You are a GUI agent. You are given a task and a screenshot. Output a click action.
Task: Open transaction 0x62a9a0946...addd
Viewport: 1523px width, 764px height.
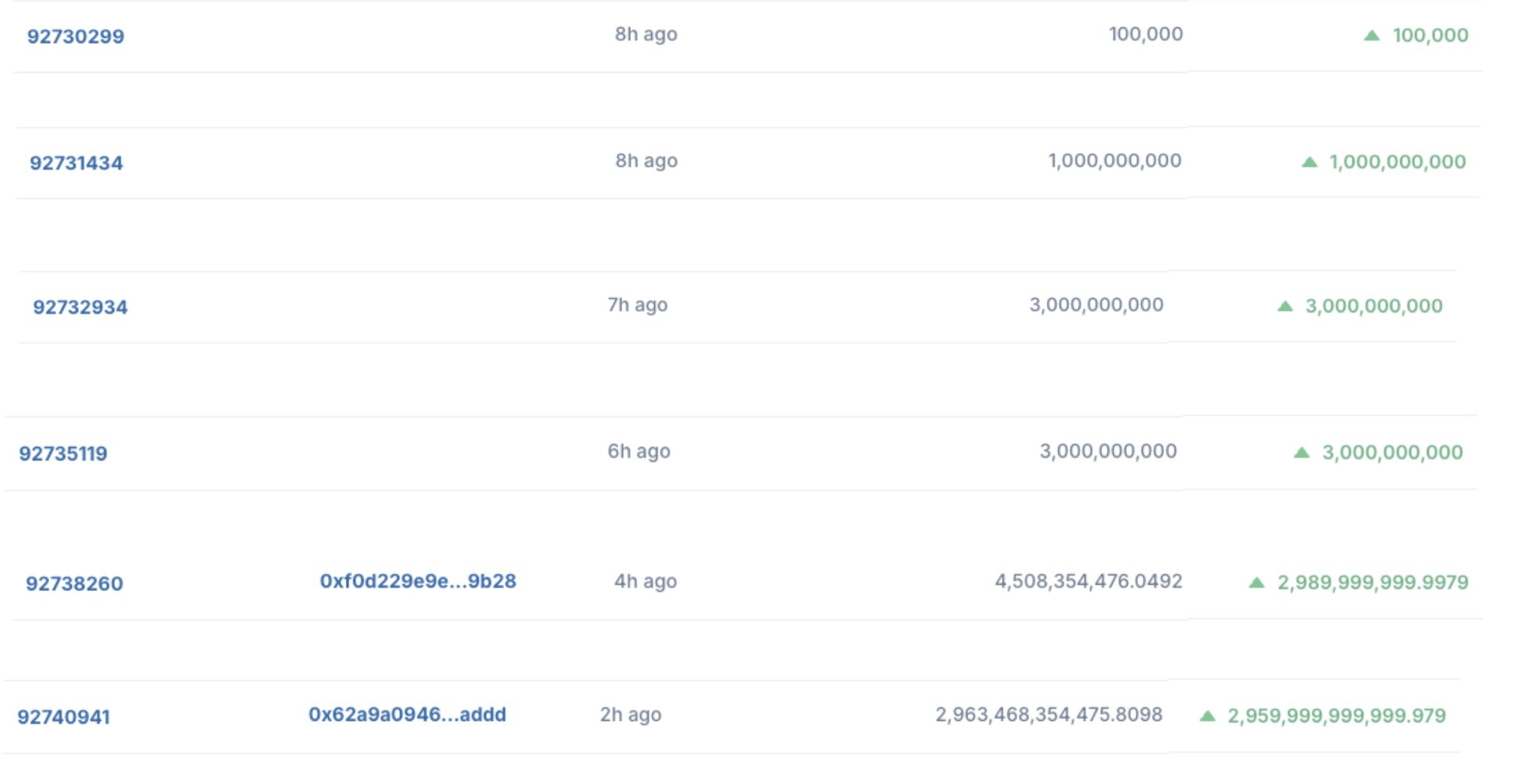click(407, 714)
